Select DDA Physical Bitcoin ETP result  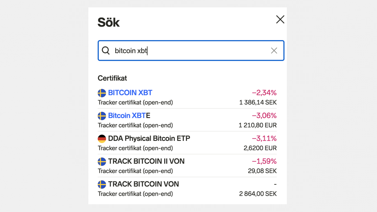149,138
